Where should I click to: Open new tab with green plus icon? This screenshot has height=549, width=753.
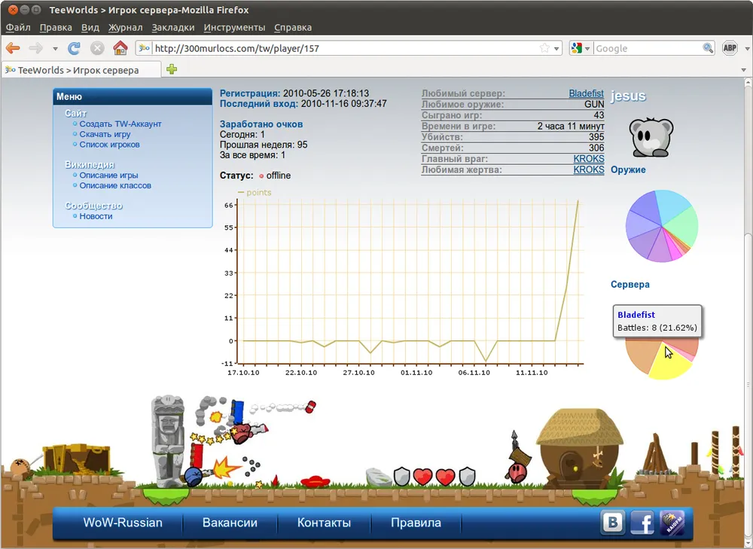pyautogui.click(x=172, y=70)
